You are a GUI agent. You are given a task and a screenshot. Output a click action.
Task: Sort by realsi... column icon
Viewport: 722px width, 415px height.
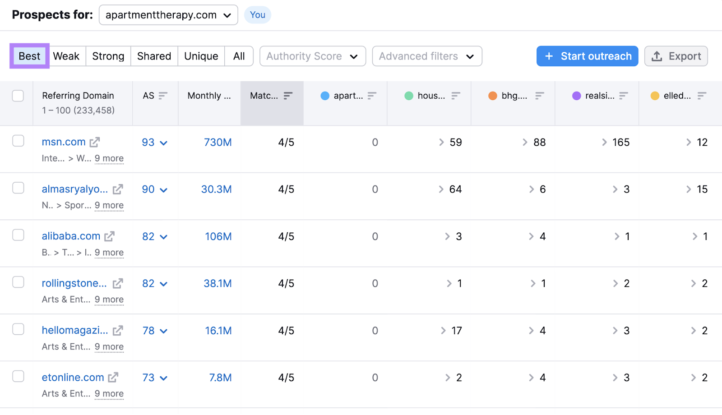(624, 96)
